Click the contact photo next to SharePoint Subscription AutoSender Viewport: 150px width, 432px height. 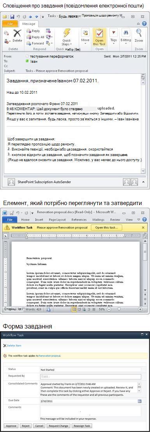12,182
